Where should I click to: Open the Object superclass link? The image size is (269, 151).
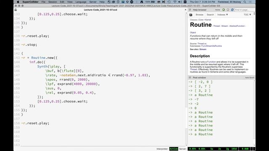pyautogui.click(x=193, y=33)
